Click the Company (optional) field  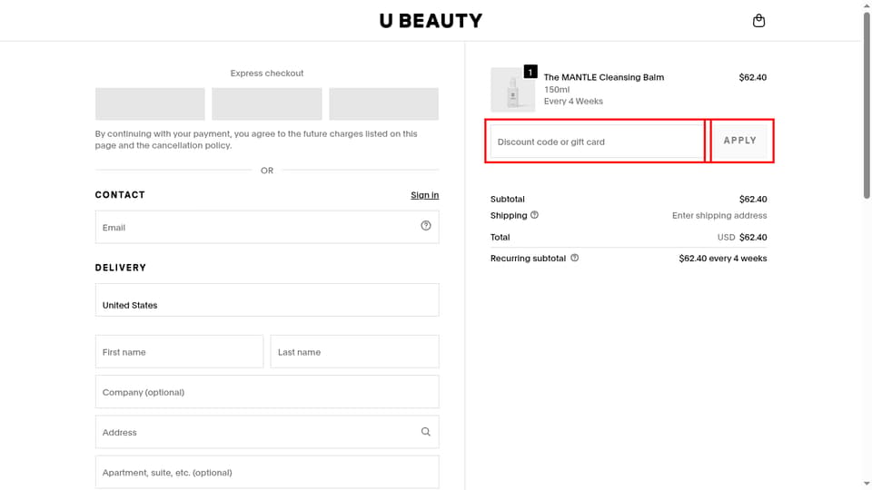(267, 392)
